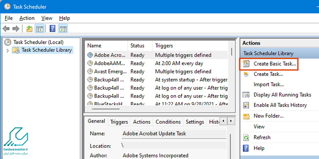The width and height of the screenshot is (319, 159).
Task: Click Create Task... action
Action: [268, 74]
